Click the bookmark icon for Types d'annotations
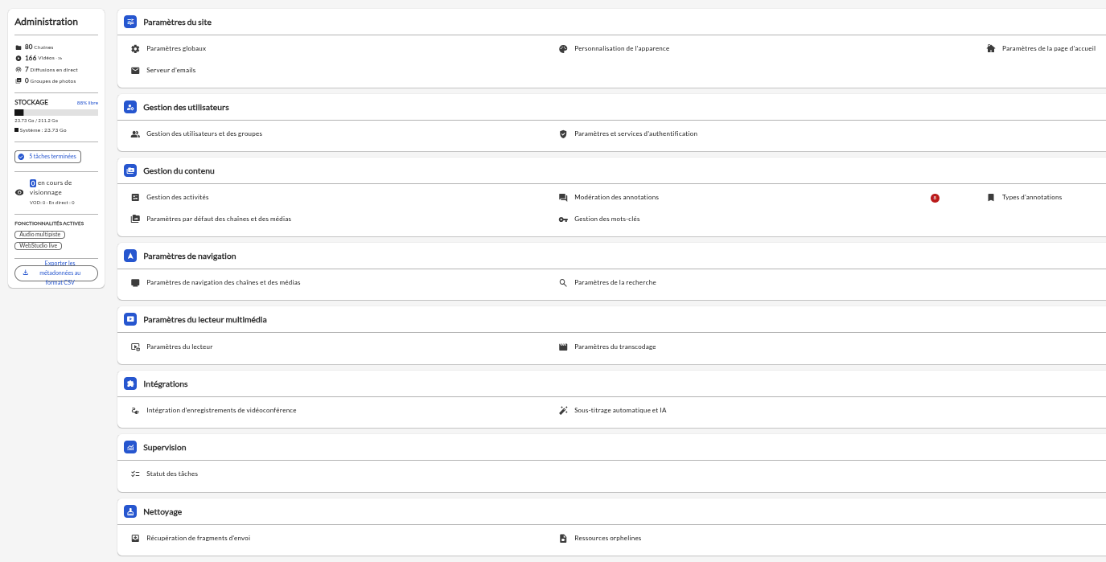1106x562 pixels. [x=991, y=198]
